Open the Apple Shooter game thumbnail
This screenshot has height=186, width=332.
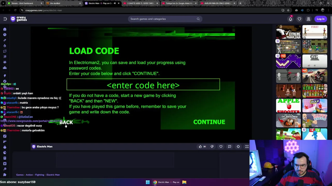pos(288,106)
